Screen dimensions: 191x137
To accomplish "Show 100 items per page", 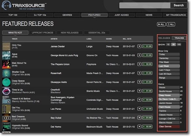I will [179, 45].
